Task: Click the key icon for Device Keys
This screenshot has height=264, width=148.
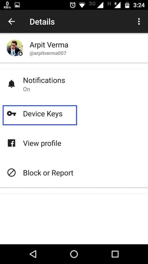Action: (x=12, y=114)
